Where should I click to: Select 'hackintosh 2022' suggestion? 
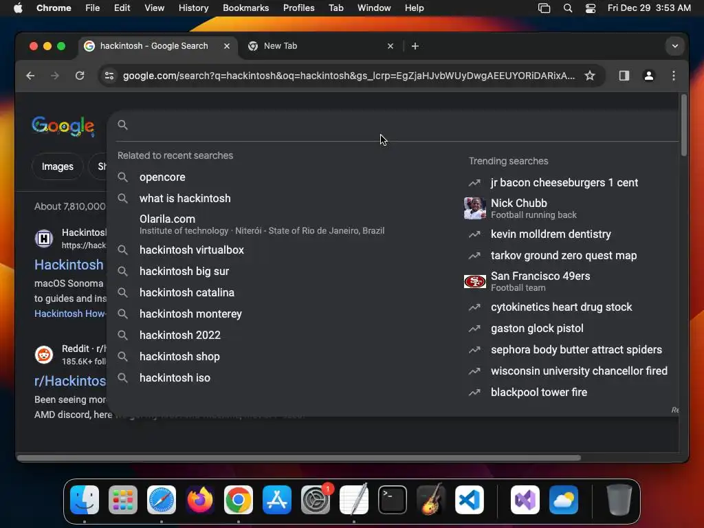180,335
